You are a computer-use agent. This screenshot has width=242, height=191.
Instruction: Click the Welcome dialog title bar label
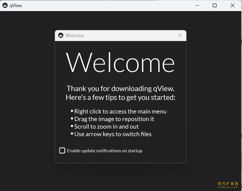point(74,35)
